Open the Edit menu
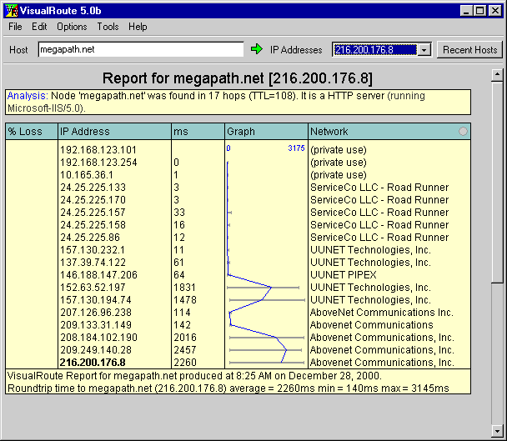 (x=39, y=27)
